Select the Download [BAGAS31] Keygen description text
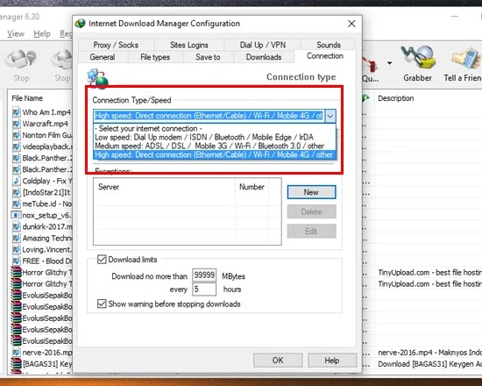482x386 pixels. pos(429,364)
